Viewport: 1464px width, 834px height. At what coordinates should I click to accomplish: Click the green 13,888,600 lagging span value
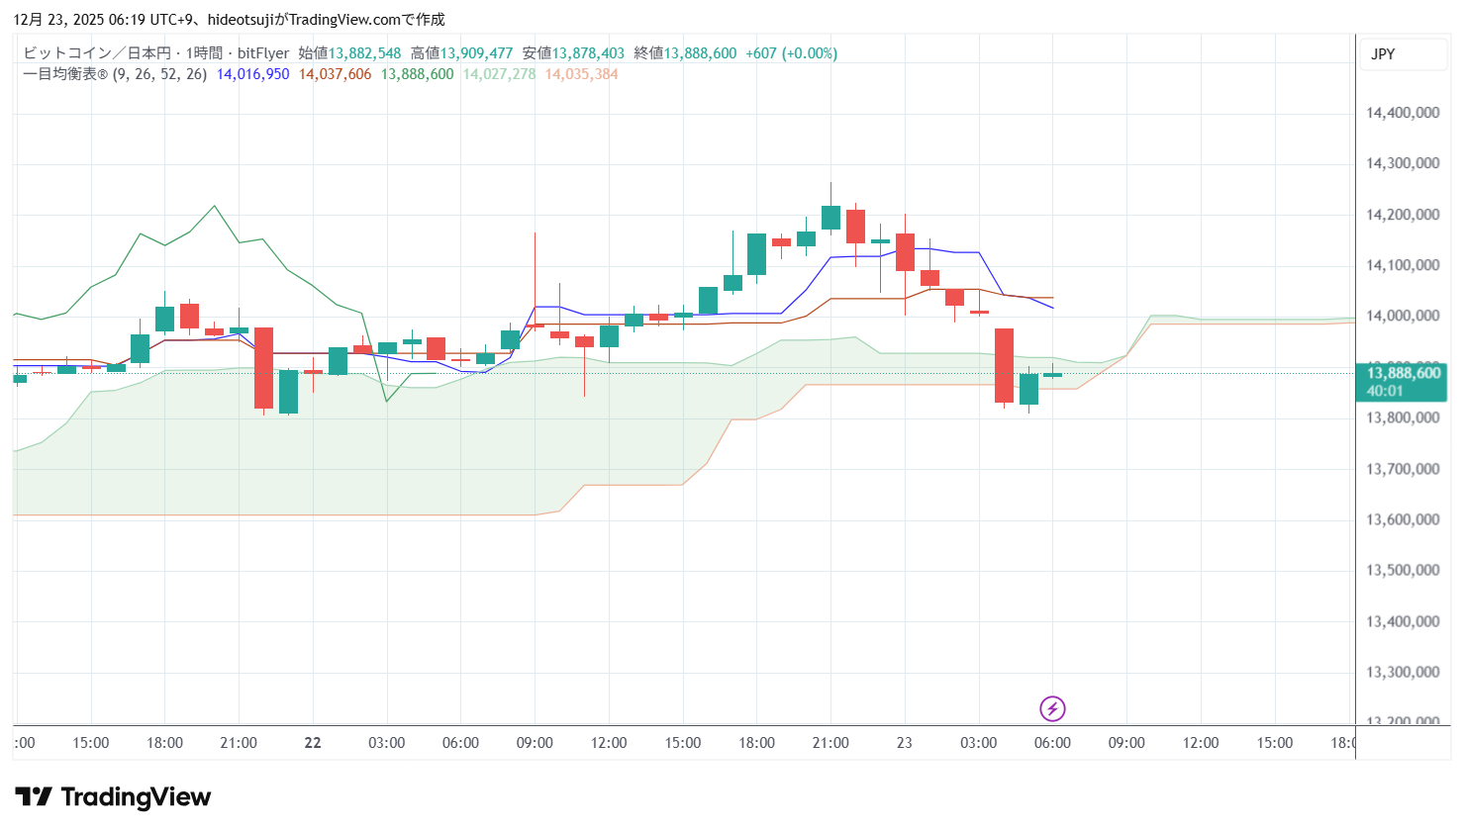tap(417, 74)
